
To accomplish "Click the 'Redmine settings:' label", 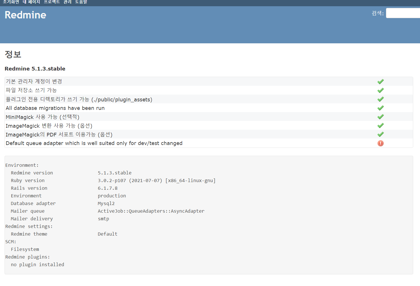I will point(29,227).
